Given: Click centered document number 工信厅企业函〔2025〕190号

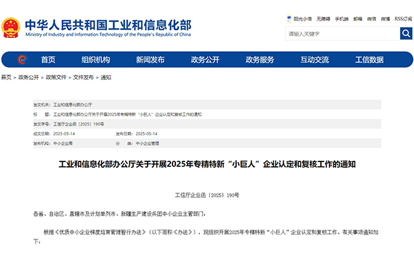Looking at the screenshot, I should click(207, 195).
